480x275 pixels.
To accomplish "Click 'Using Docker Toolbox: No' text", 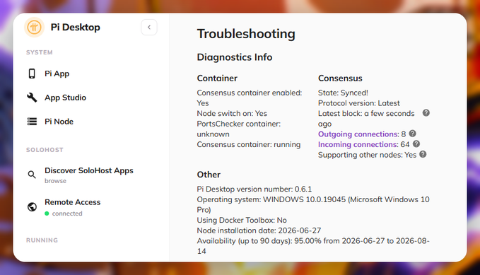I will point(242,220).
